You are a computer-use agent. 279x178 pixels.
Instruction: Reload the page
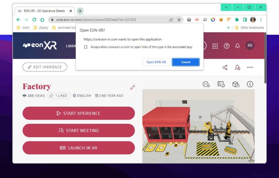point(34,20)
